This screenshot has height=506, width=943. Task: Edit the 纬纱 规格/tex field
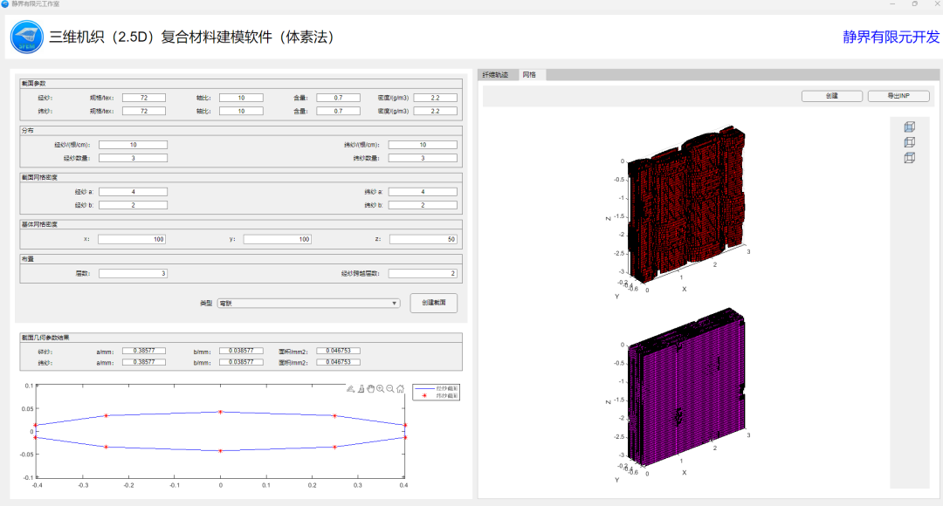click(x=144, y=111)
